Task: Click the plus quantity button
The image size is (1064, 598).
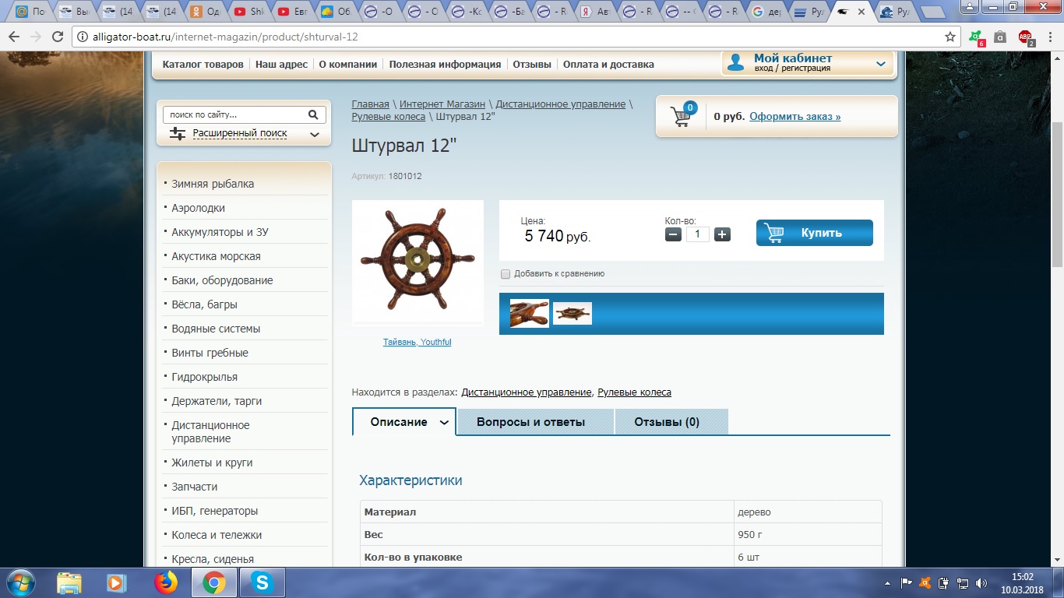Action: 722,234
